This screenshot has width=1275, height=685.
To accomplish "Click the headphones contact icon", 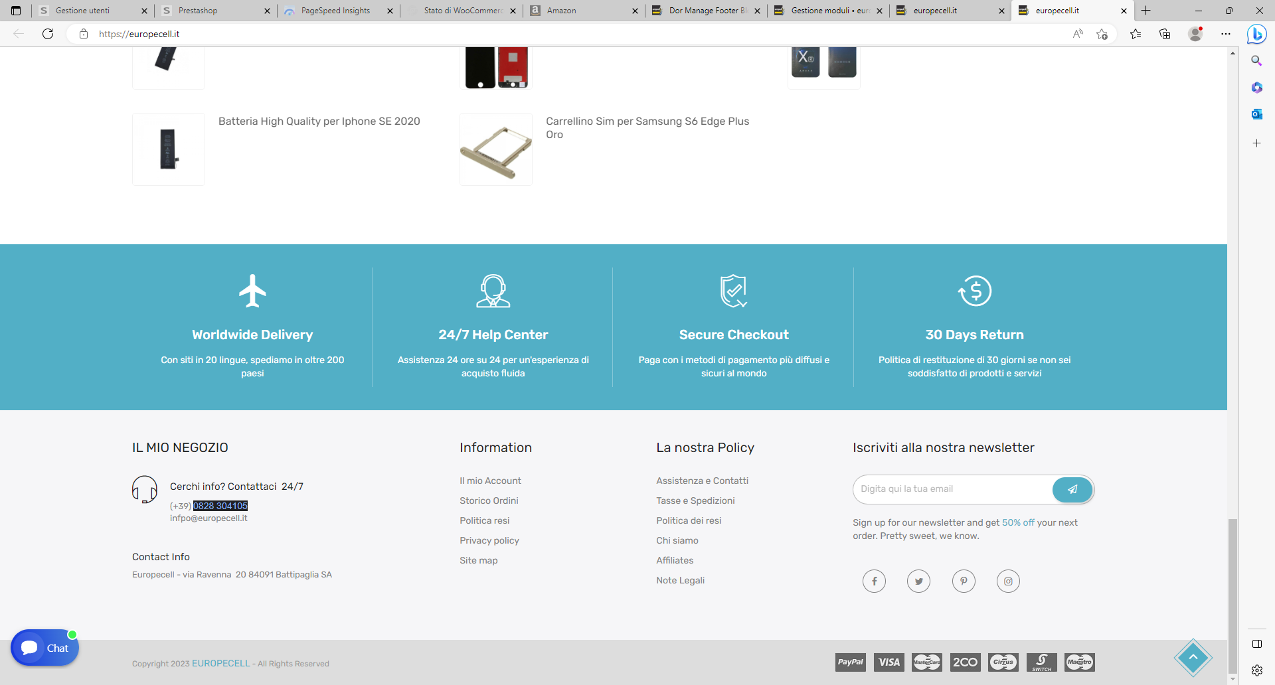I will coord(145,489).
